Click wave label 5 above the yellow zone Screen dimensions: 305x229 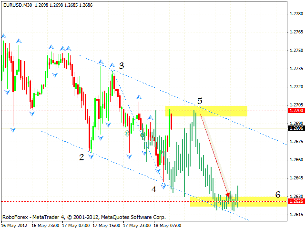200,101
